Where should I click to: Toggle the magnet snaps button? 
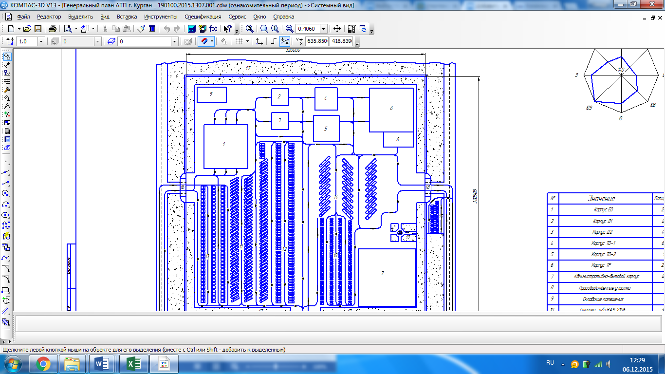[204, 41]
